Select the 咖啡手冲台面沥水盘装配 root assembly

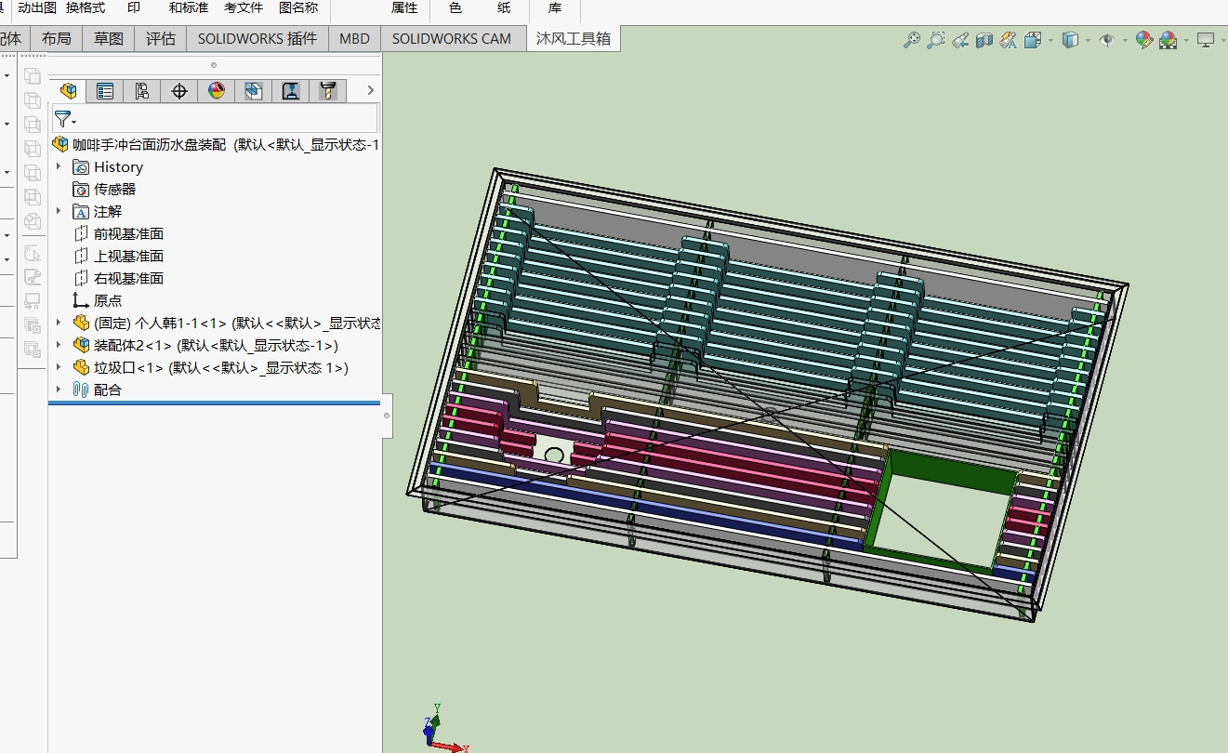tap(215, 144)
